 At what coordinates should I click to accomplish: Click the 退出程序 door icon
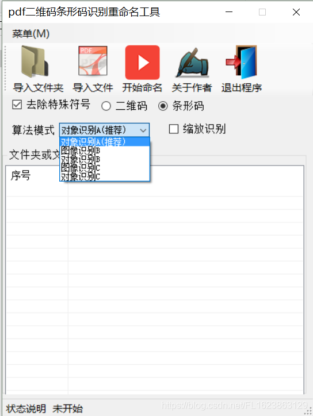(241, 62)
